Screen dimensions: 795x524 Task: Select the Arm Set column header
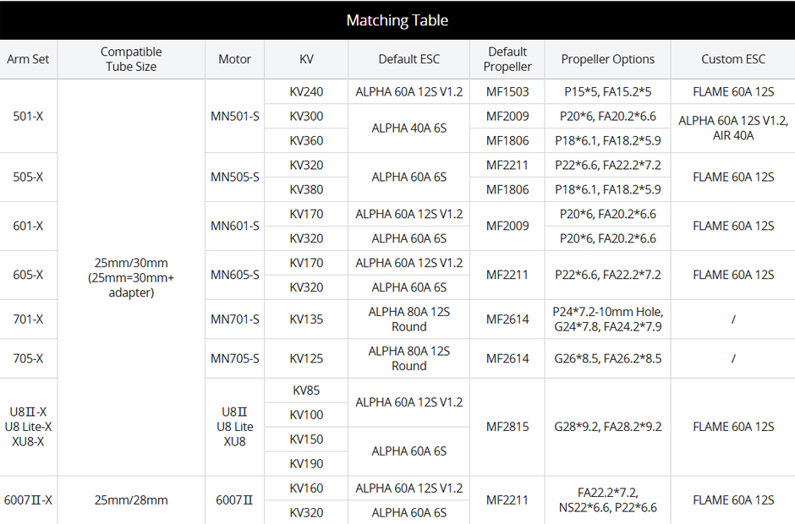(29, 59)
